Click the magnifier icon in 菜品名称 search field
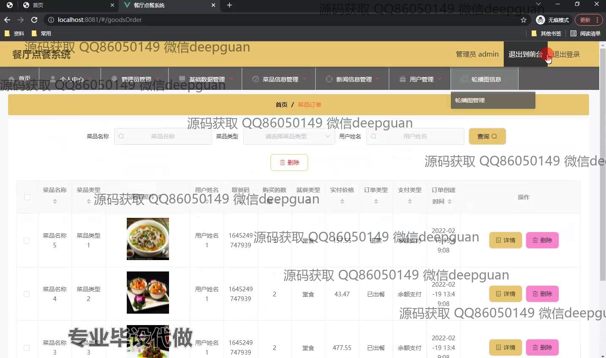The height and width of the screenshot is (358, 606). click(x=121, y=136)
